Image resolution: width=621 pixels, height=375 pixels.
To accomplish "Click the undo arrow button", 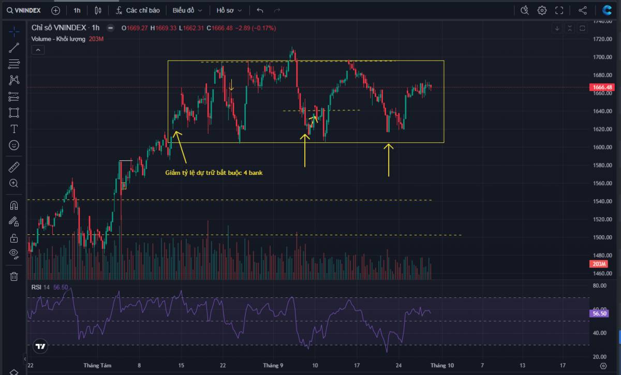I will click(259, 10).
